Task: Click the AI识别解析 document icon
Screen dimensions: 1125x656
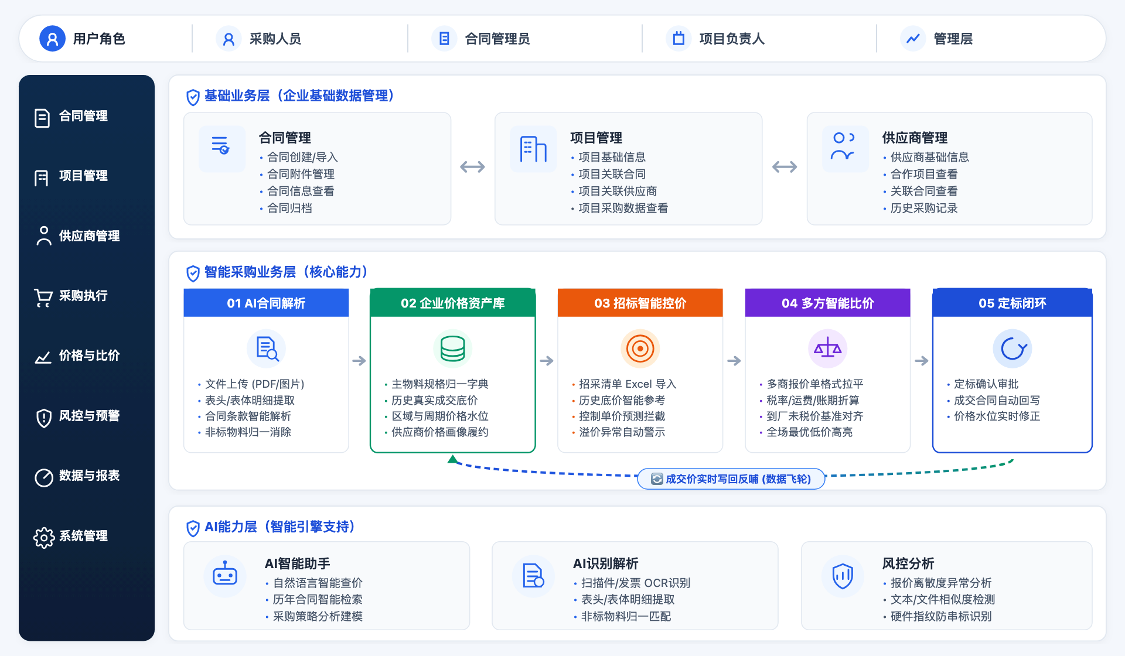Action: coord(533,576)
